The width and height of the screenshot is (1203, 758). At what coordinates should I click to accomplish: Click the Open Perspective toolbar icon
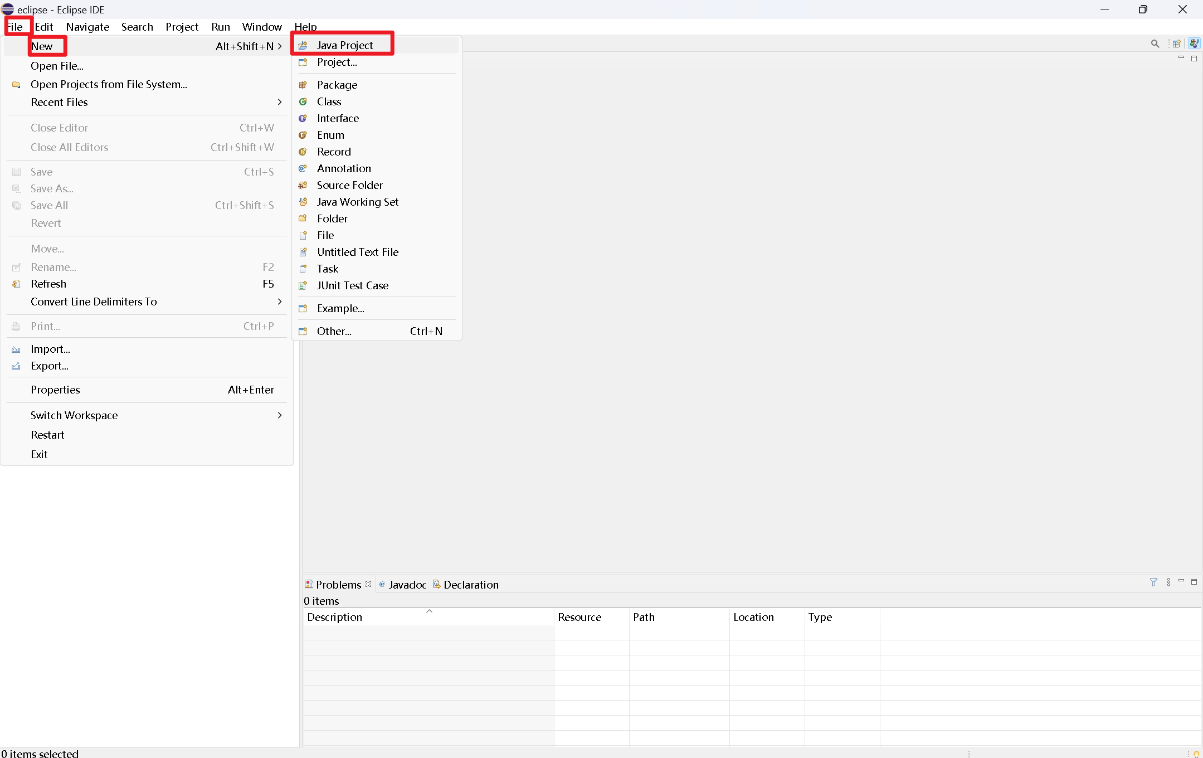pyautogui.click(x=1177, y=43)
